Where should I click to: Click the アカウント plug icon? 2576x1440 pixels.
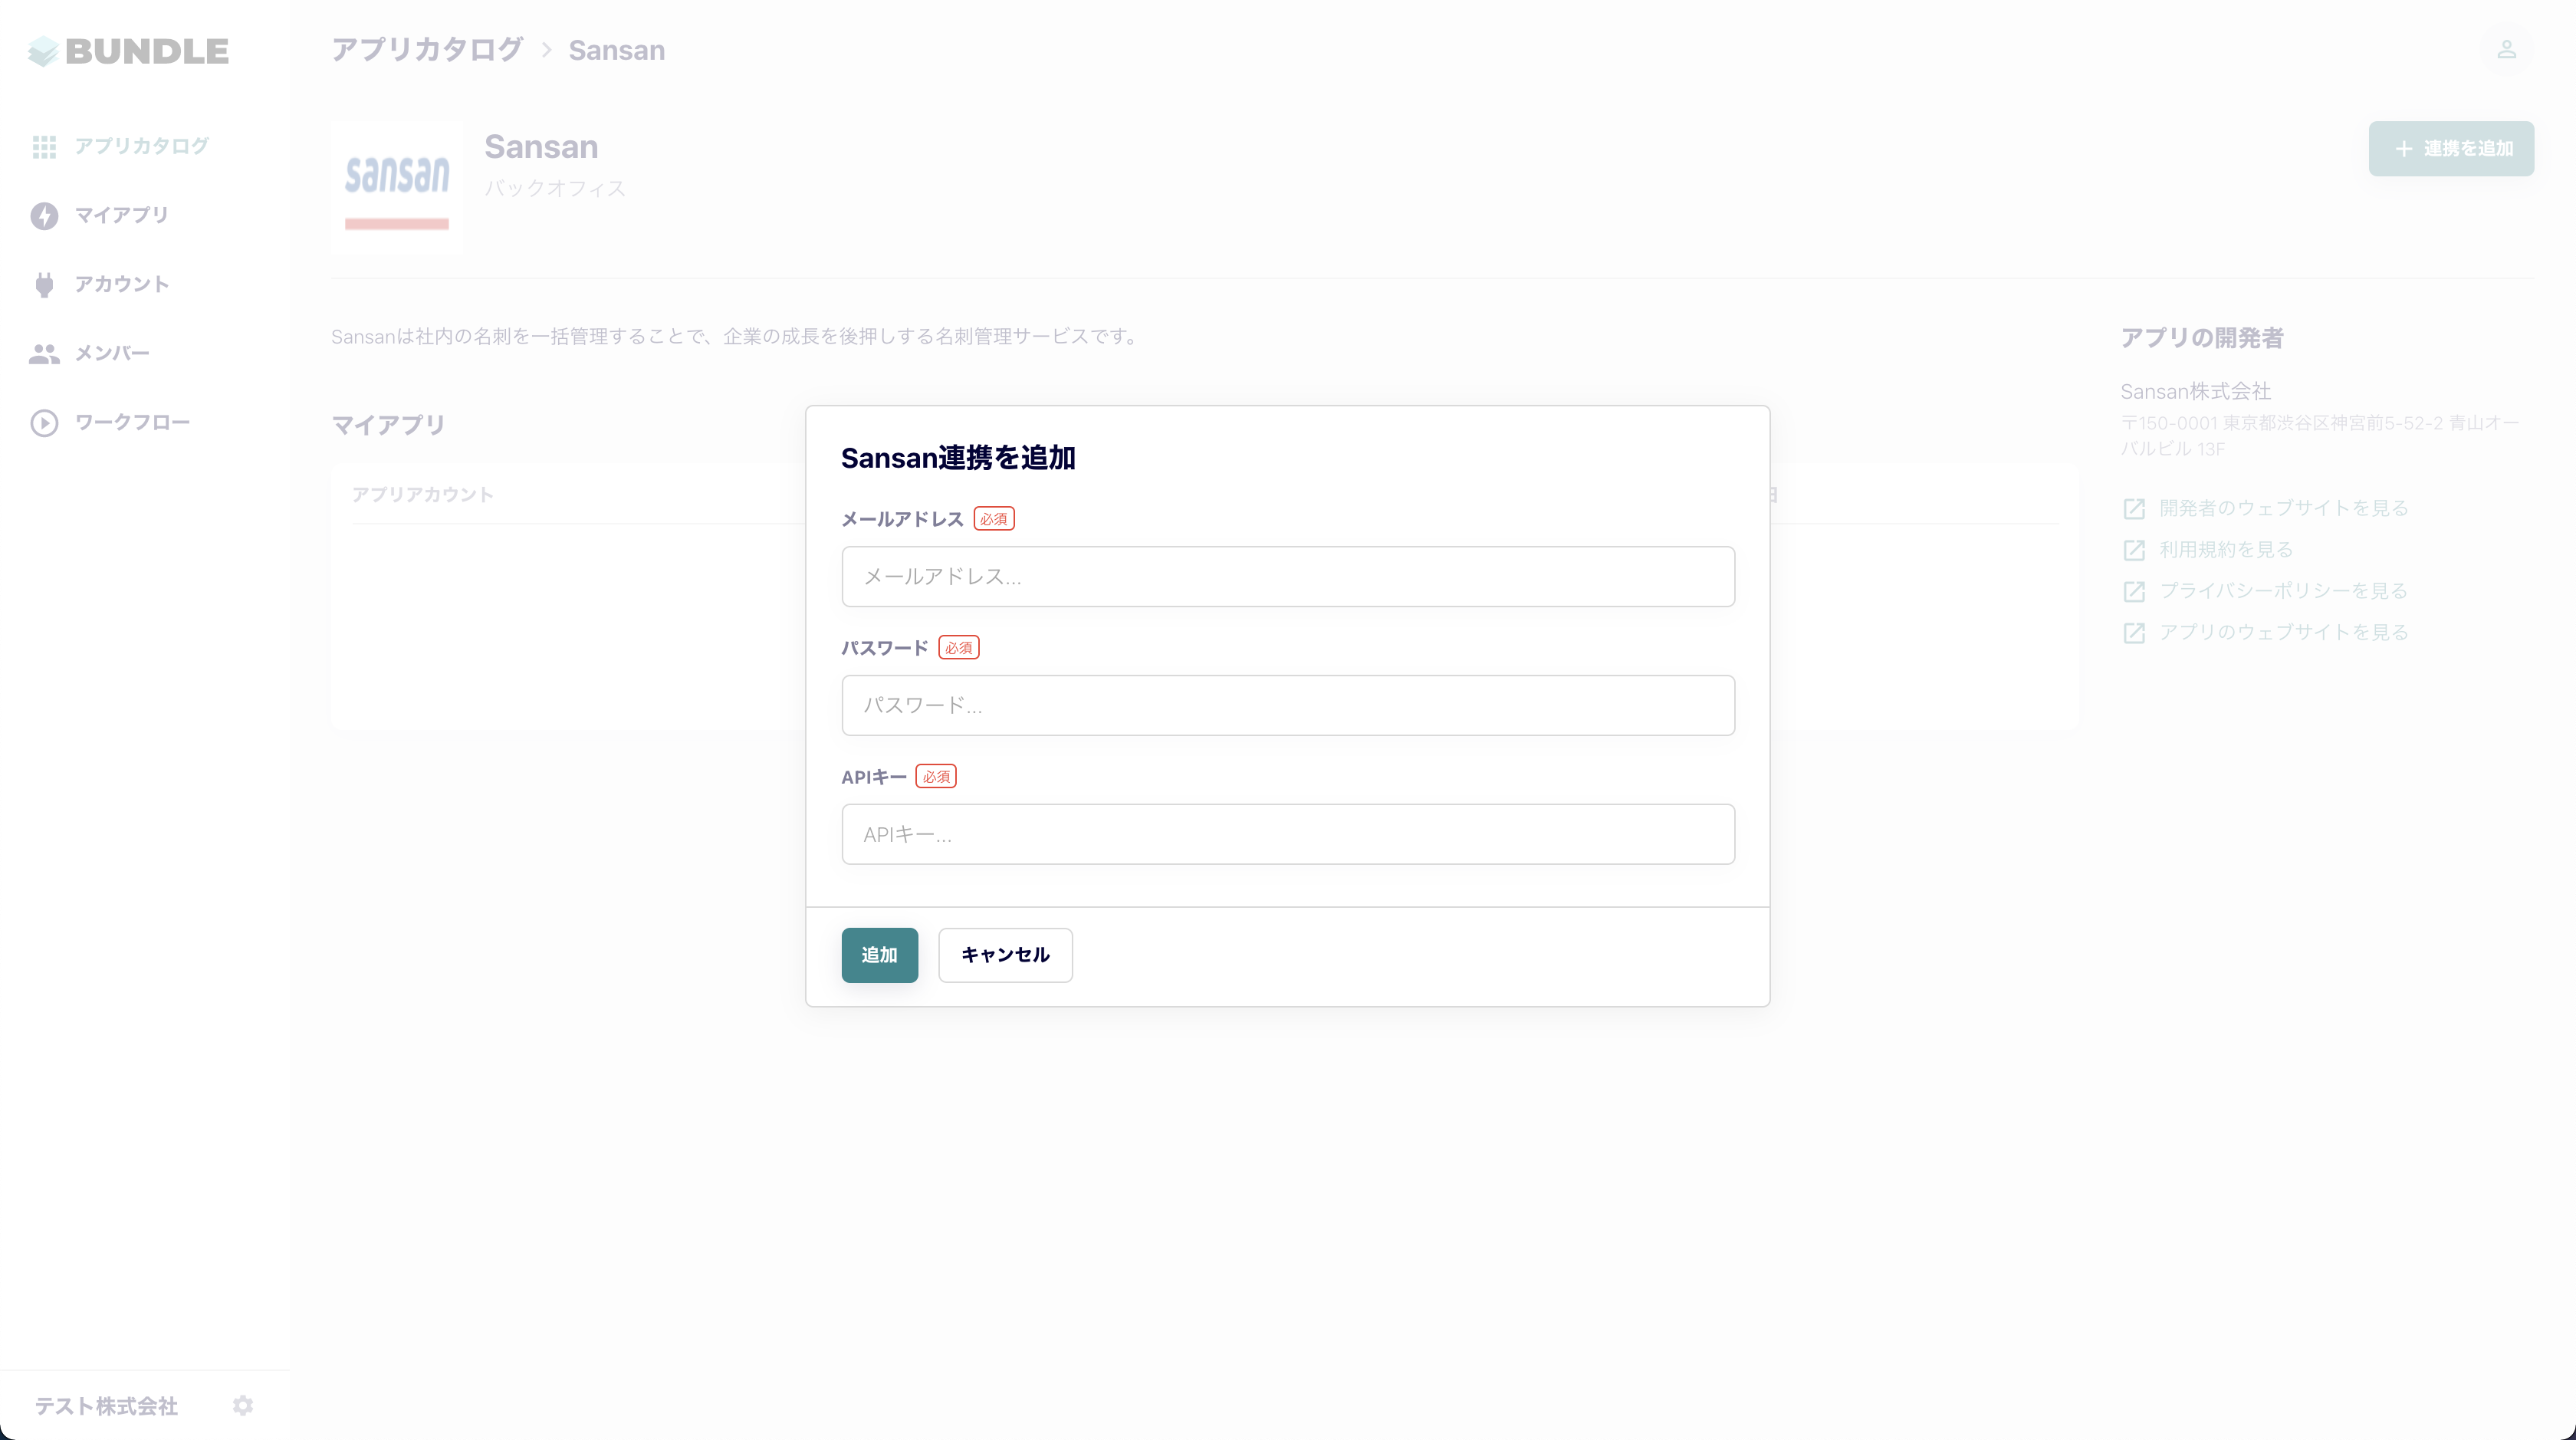(44, 285)
